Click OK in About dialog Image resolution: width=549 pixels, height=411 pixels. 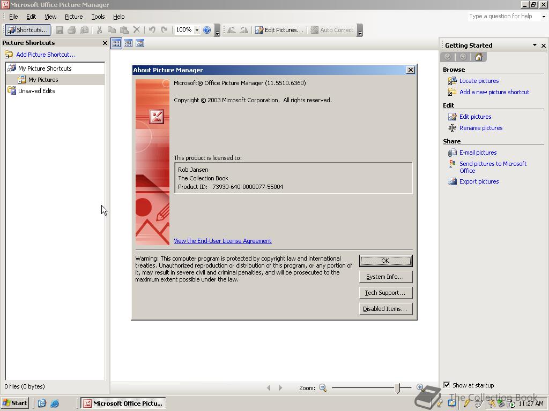point(385,261)
